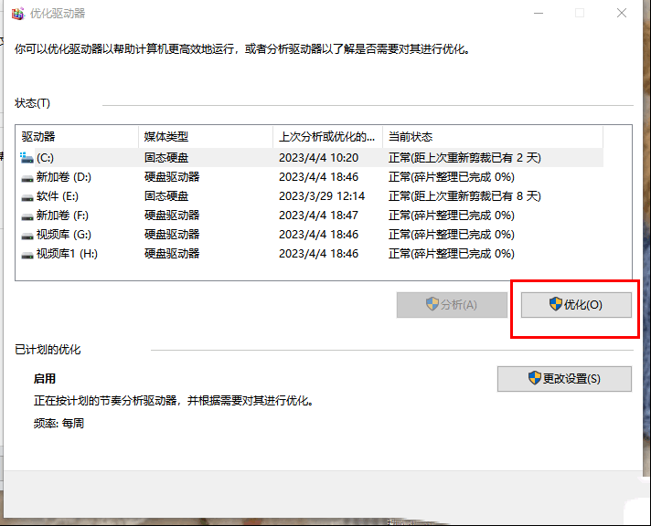The width and height of the screenshot is (651, 526).
Task: Sort by 当前状态 column header
Action: click(x=493, y=137)
